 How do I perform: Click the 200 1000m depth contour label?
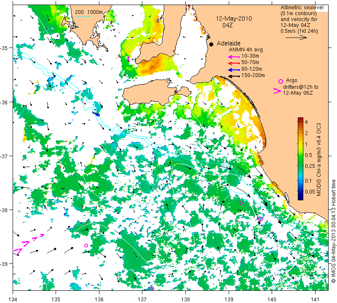pos(89,12)
